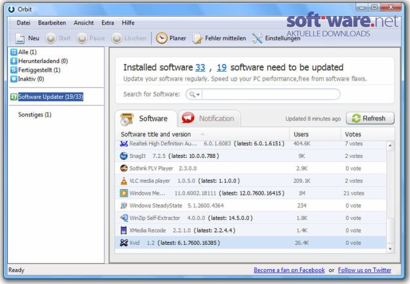This screenshot has width=410, height=284.
Task: Click WinZip latest: 14.5.0.0 text
Action: coord(230,218)
